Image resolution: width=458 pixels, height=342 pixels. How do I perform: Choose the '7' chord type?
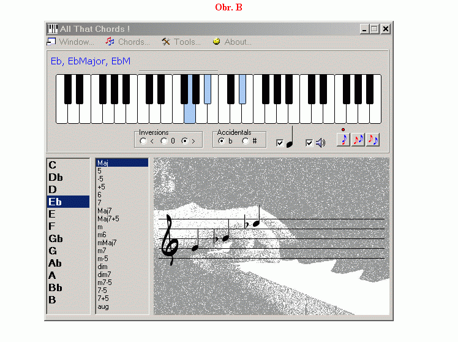click(122, 203)
